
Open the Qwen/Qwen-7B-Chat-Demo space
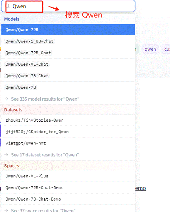click(x=33, y=199)
